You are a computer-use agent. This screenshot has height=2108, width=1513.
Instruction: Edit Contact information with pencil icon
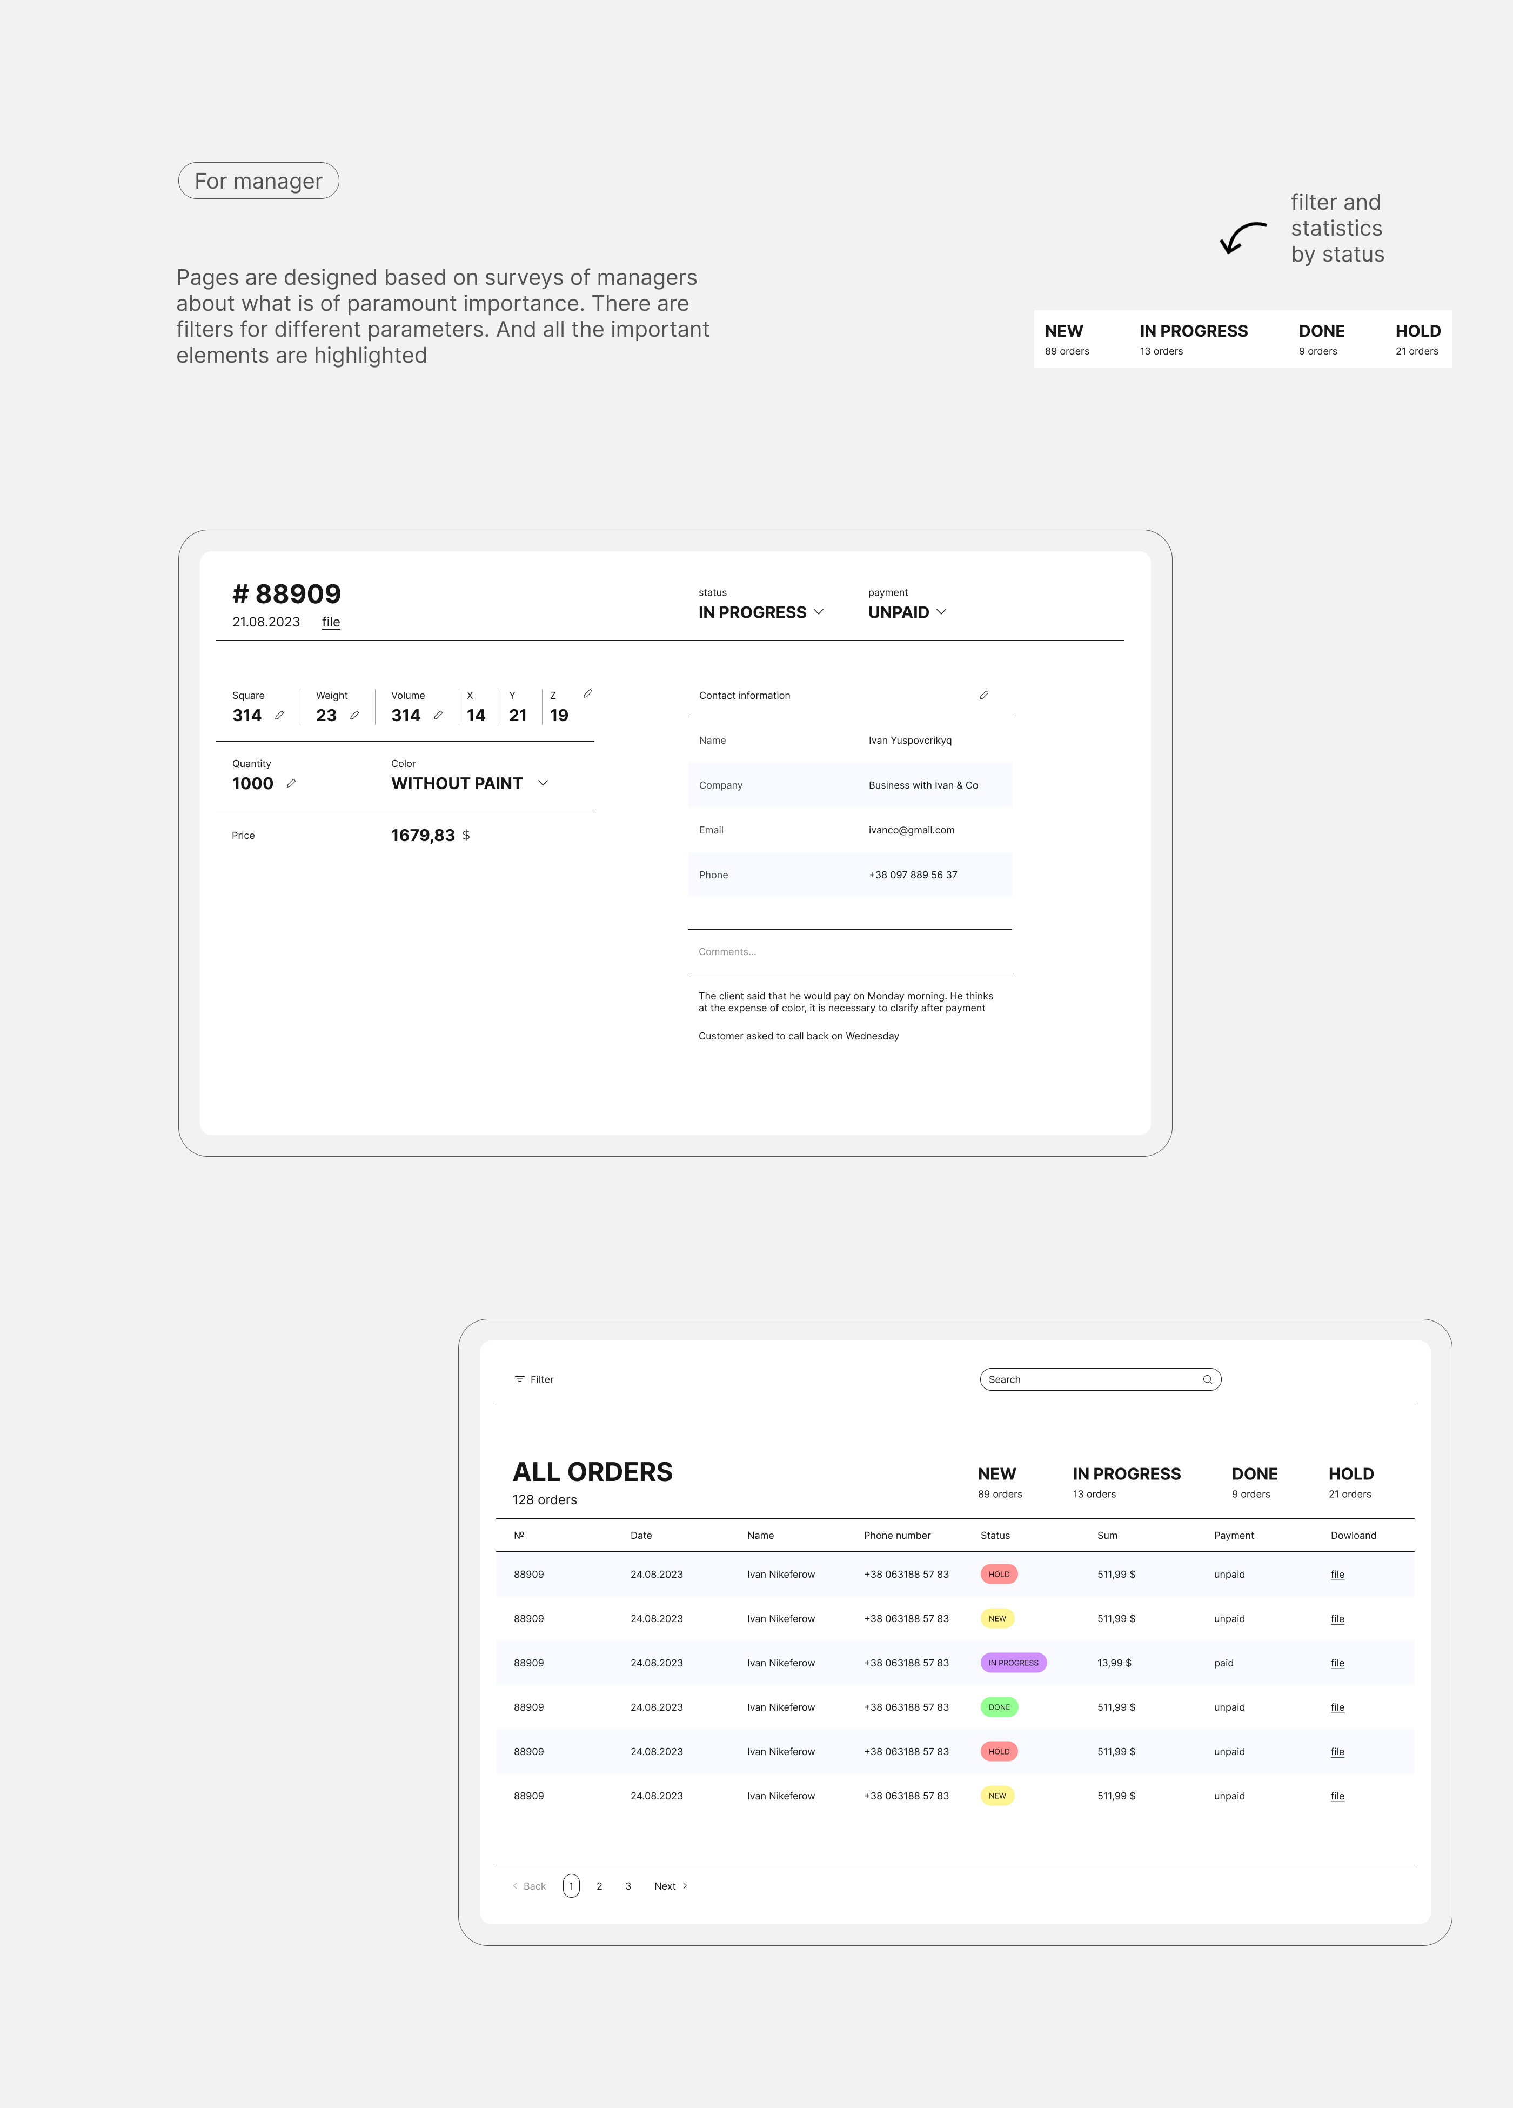click(x=983, y=695)
